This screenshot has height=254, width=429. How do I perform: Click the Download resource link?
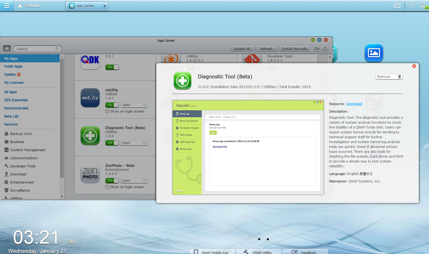tap(354, 104)
